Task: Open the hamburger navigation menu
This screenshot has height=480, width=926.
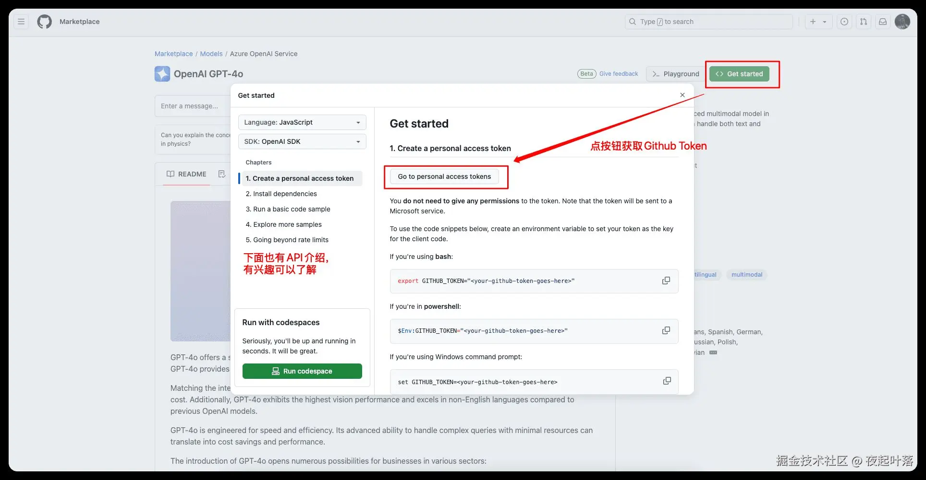Action: coord(21,22)
